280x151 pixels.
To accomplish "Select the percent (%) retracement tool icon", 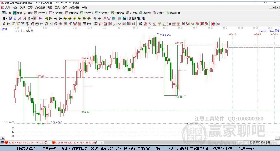I will [x=150, y=24].
